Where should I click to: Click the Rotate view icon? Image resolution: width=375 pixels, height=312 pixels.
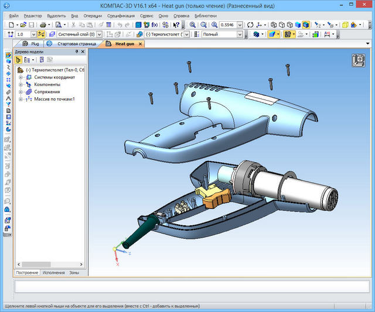coord(250,25)
